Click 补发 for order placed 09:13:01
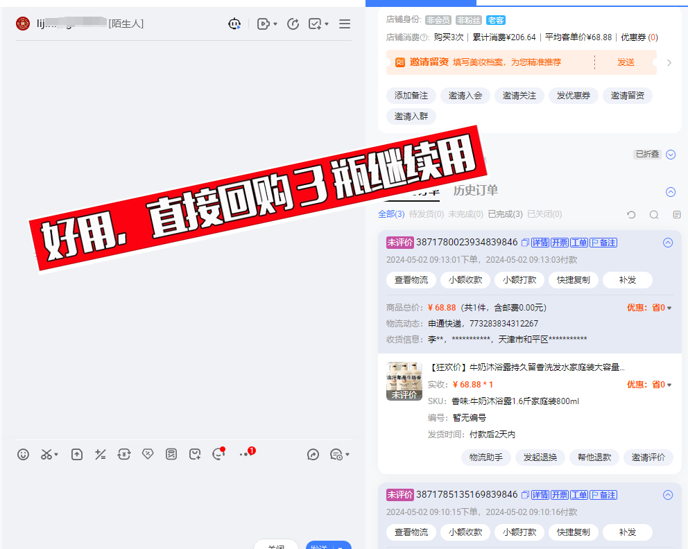This screenshot has width=688, height=549. pos(628,280)
